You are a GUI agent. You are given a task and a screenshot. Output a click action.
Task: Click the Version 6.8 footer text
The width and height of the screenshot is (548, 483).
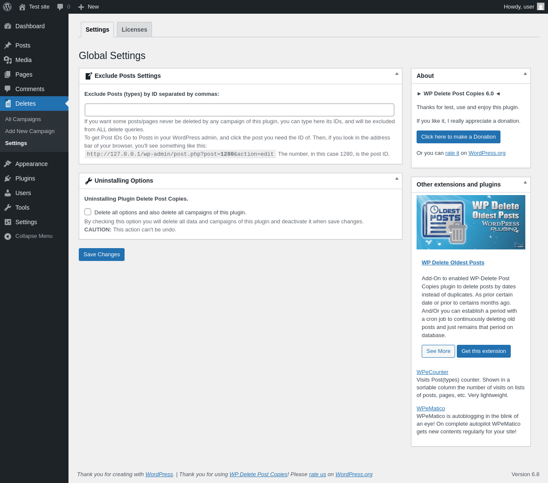pyautogui.click(x=525, y=474)
